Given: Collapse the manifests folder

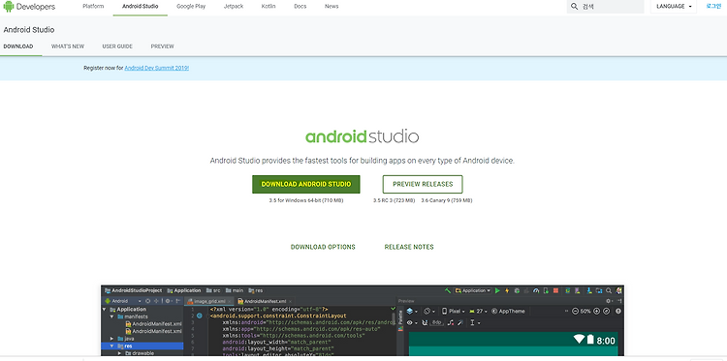Looking at the screenshot, I should [112, 316].
